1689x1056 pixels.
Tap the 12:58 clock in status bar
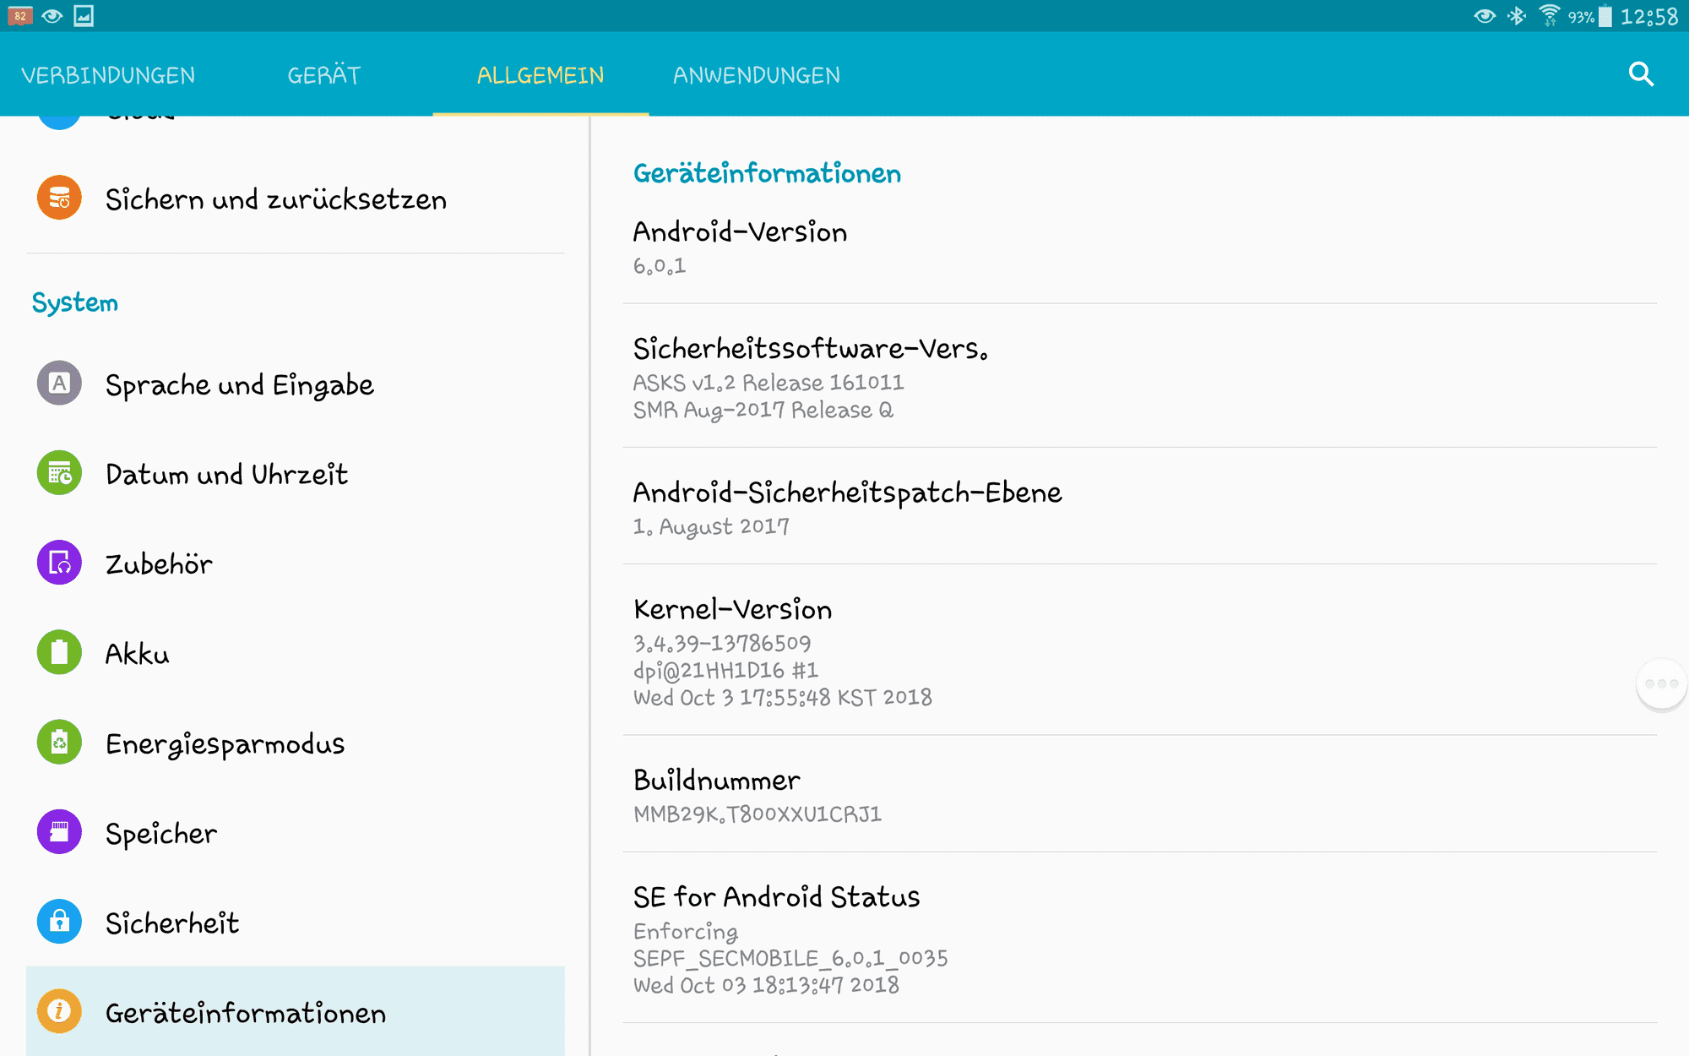pyautogui.click(x=1648, y=16)
